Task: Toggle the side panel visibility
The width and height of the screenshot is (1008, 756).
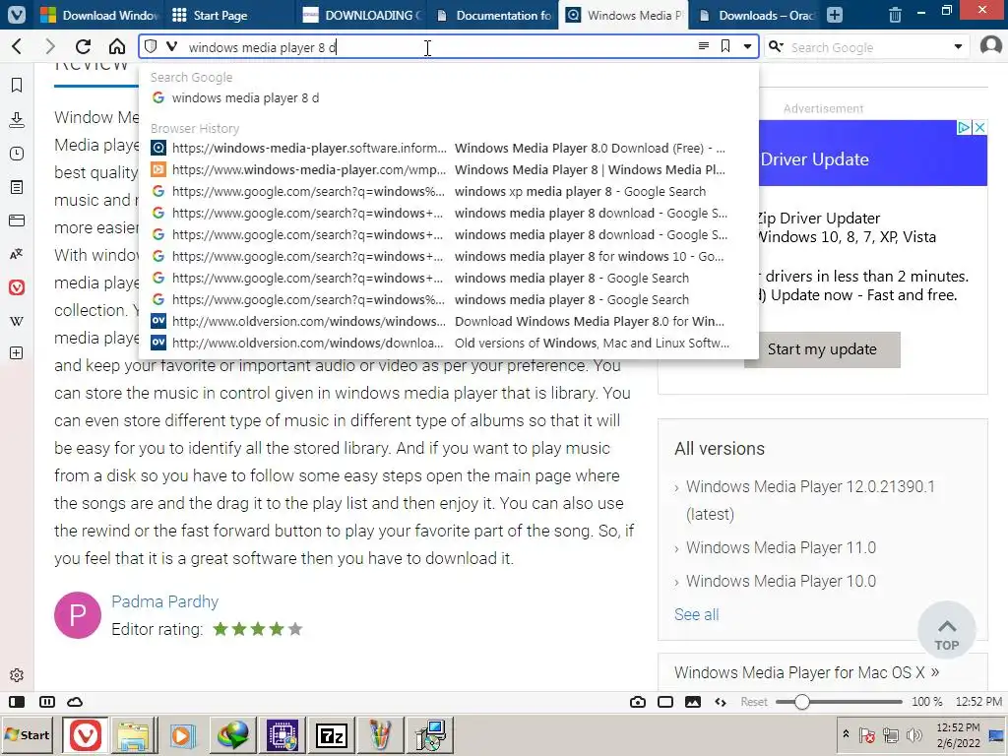Action: [17, 702]
